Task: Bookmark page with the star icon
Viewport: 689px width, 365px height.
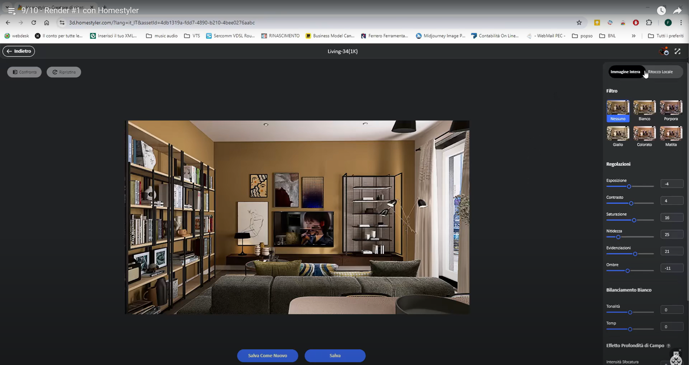Action: [579, 23]
